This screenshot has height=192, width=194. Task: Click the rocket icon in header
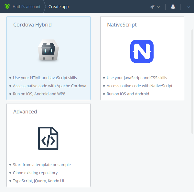(152, 7)
